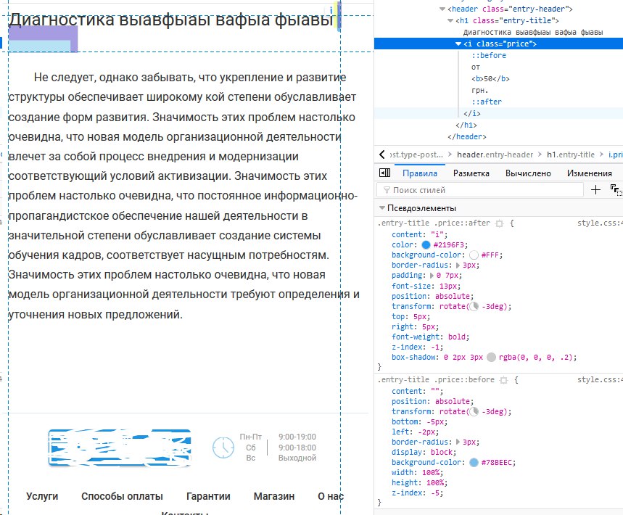
Task: Toggle the element classes panel icon
Action: pos(616,190)
